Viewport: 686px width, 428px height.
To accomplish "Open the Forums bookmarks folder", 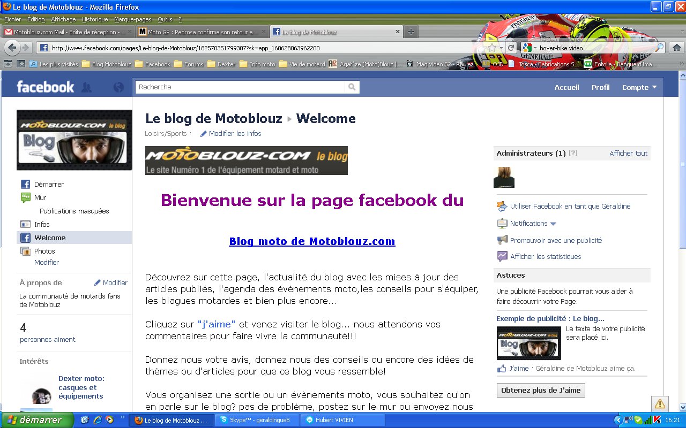I will coord(189,64).
